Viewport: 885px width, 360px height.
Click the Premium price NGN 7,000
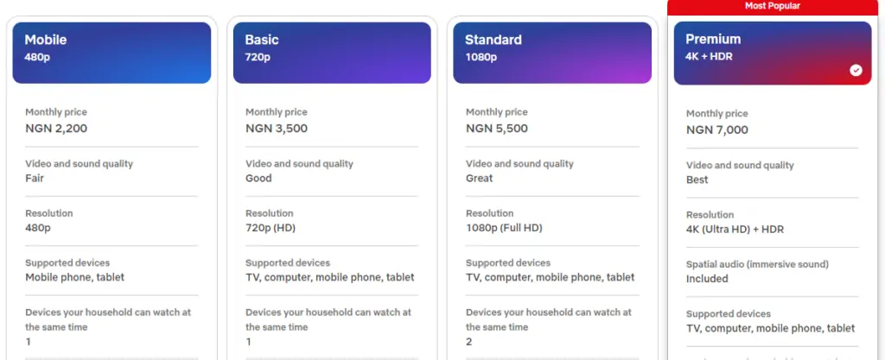(717, 130)
